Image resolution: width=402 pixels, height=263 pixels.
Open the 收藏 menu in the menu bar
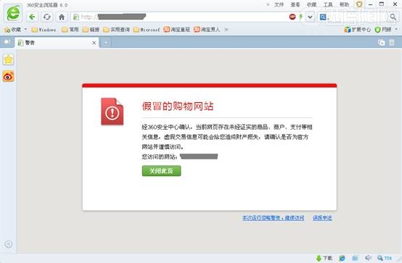311,4
